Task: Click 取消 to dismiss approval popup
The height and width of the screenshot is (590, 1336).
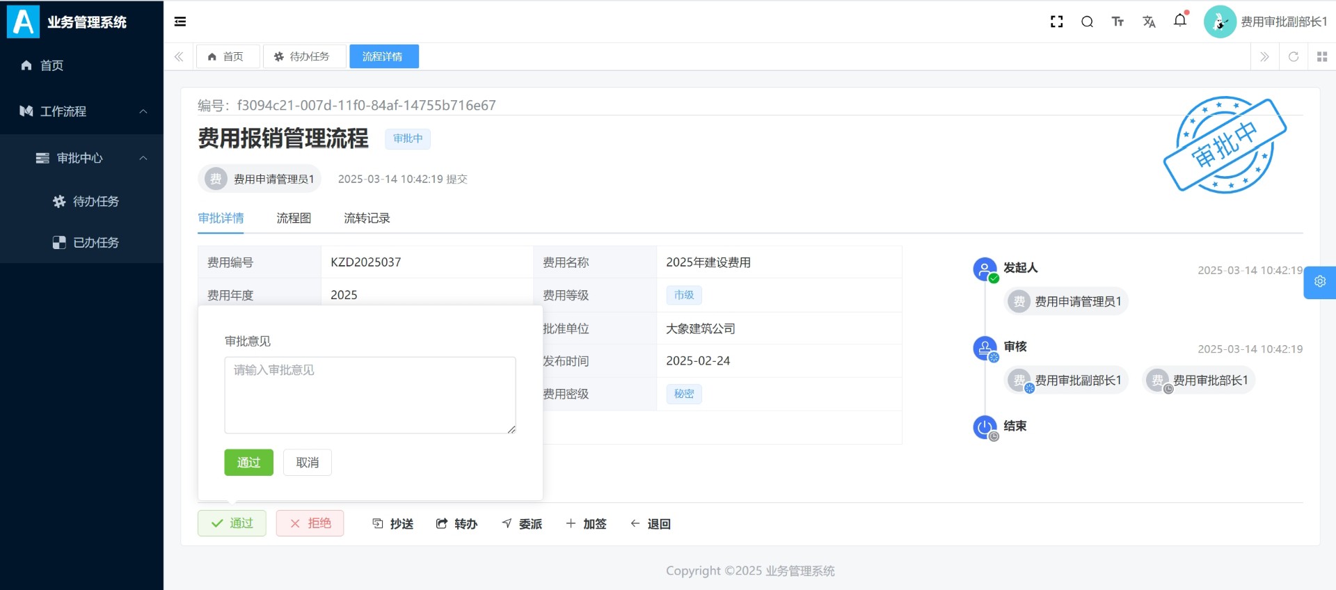Action: coord(307,463)
